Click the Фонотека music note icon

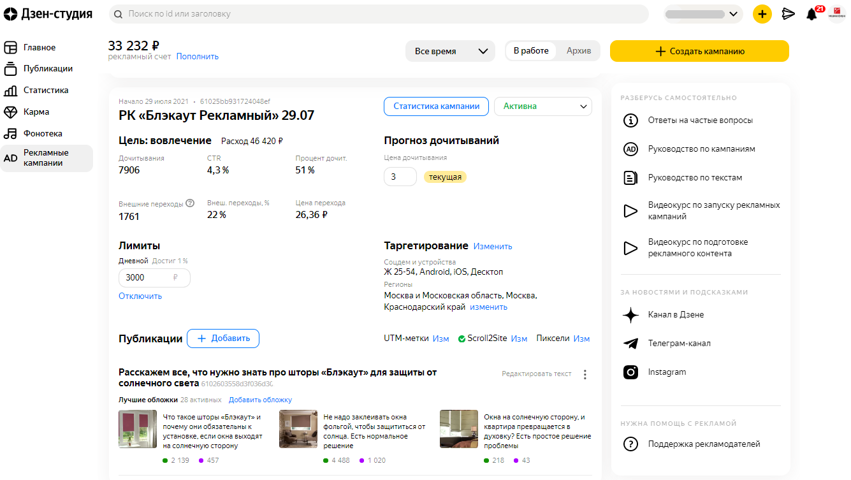click(10, 134)
